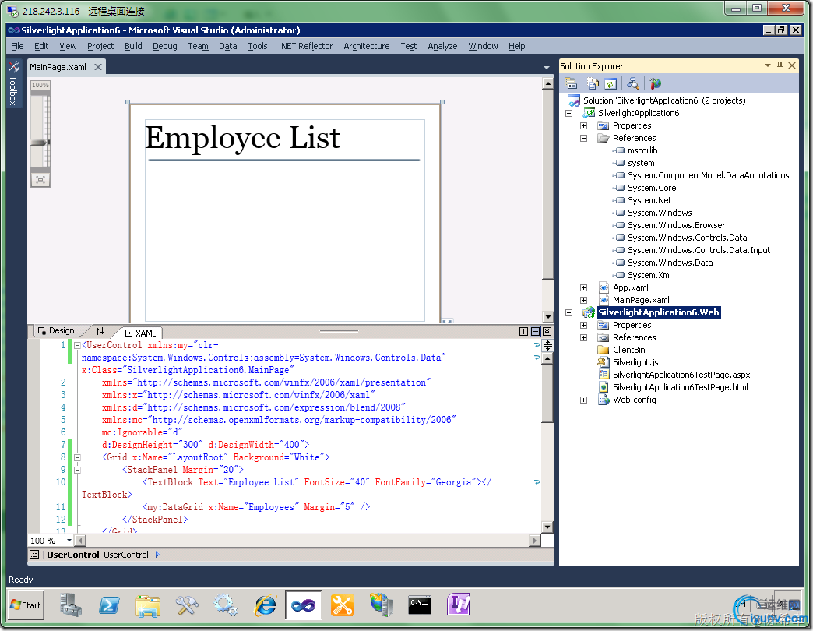Open PowerShell from the taskbar
The image size is (813, 631).
click(109, 605)
